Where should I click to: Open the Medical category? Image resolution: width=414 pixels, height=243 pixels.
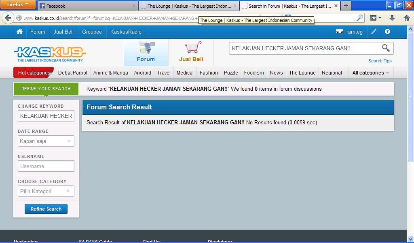(x=185, y=73)
